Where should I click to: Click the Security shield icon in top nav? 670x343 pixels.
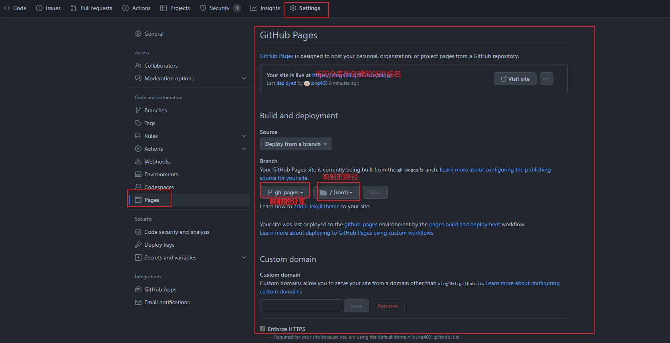pos(203,8)
